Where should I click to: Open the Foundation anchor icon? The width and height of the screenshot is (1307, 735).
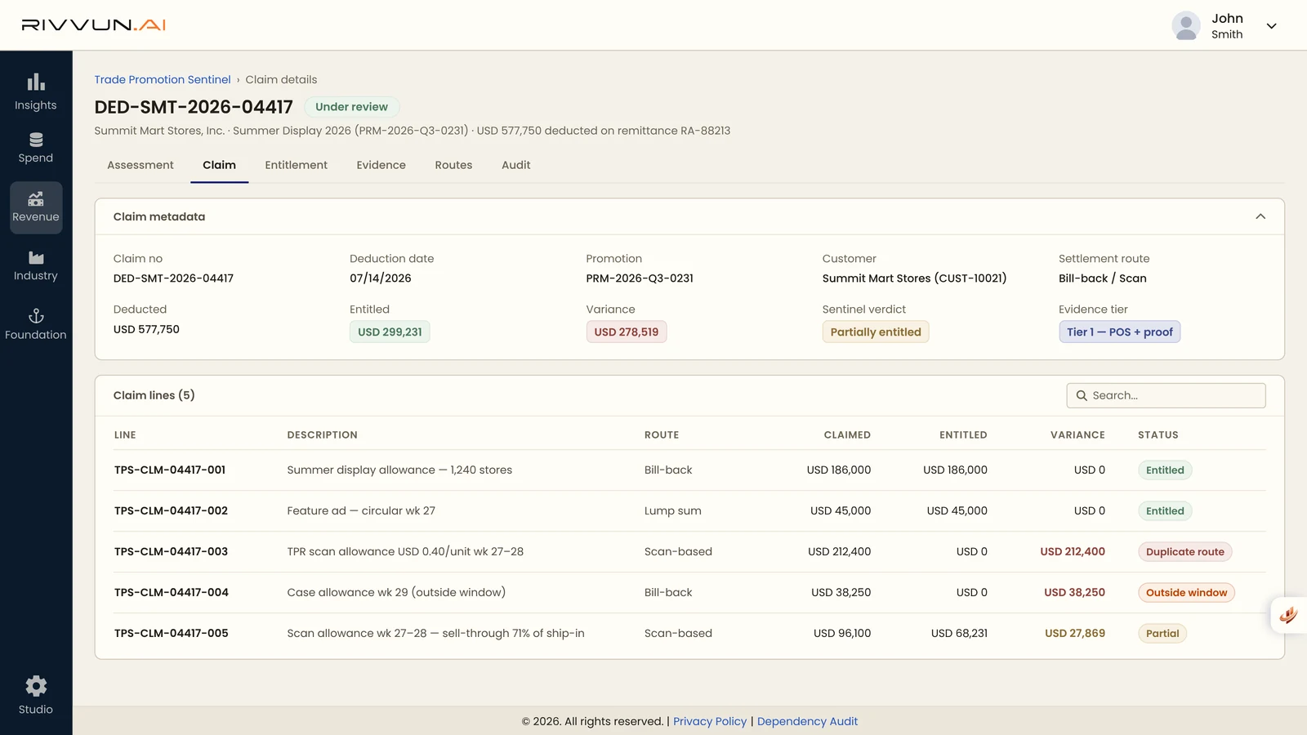pyautogui.click(x=36, y=316)
